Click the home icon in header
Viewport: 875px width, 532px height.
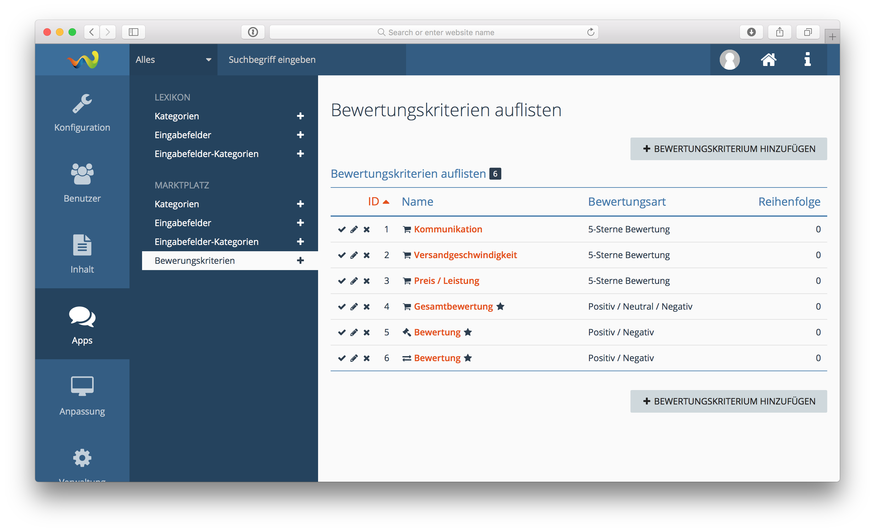[x=768, y=60]
